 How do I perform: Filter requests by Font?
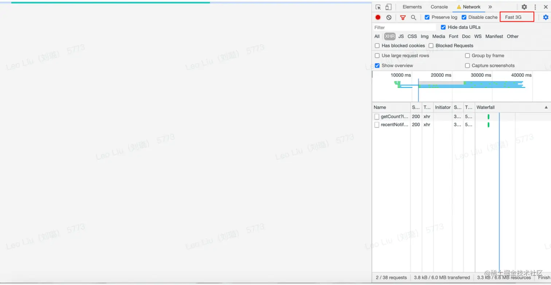454,36
